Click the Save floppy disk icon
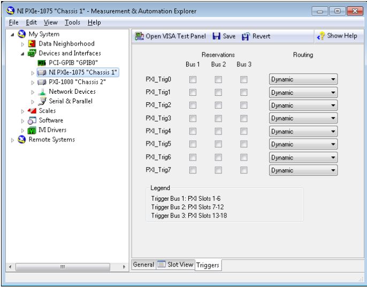 (x=216, y=36)
